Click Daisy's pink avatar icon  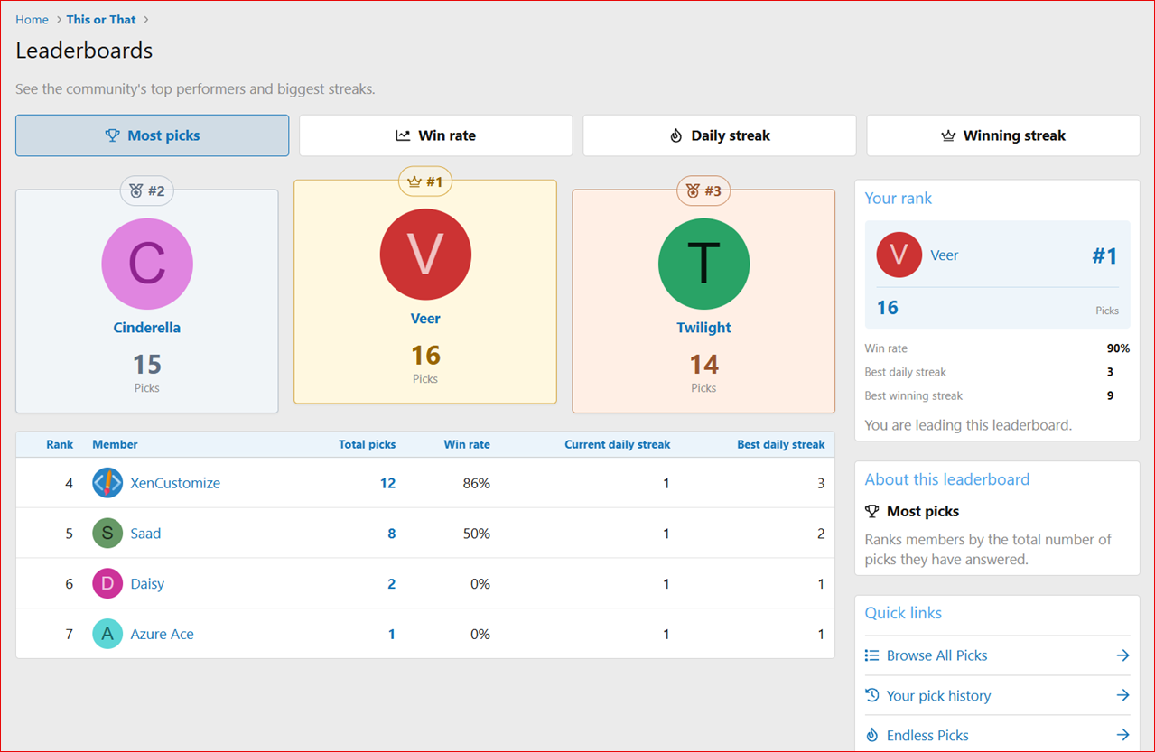click(x=107, y=584)
